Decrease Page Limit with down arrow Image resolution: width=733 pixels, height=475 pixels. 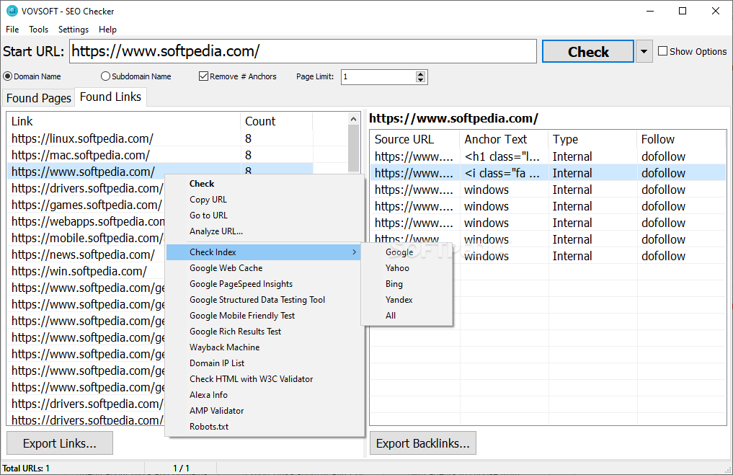point(421,80)
